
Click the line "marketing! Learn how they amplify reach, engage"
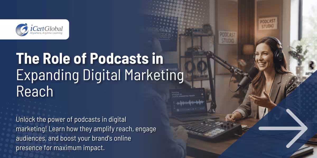(86, 129)
